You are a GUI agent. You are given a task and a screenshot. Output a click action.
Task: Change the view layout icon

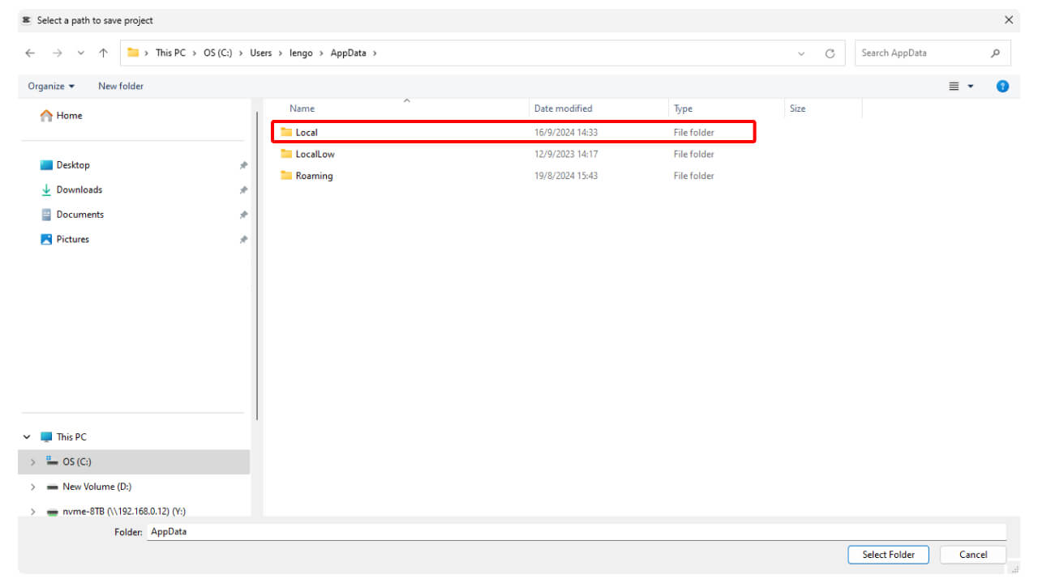click(954, 86)
